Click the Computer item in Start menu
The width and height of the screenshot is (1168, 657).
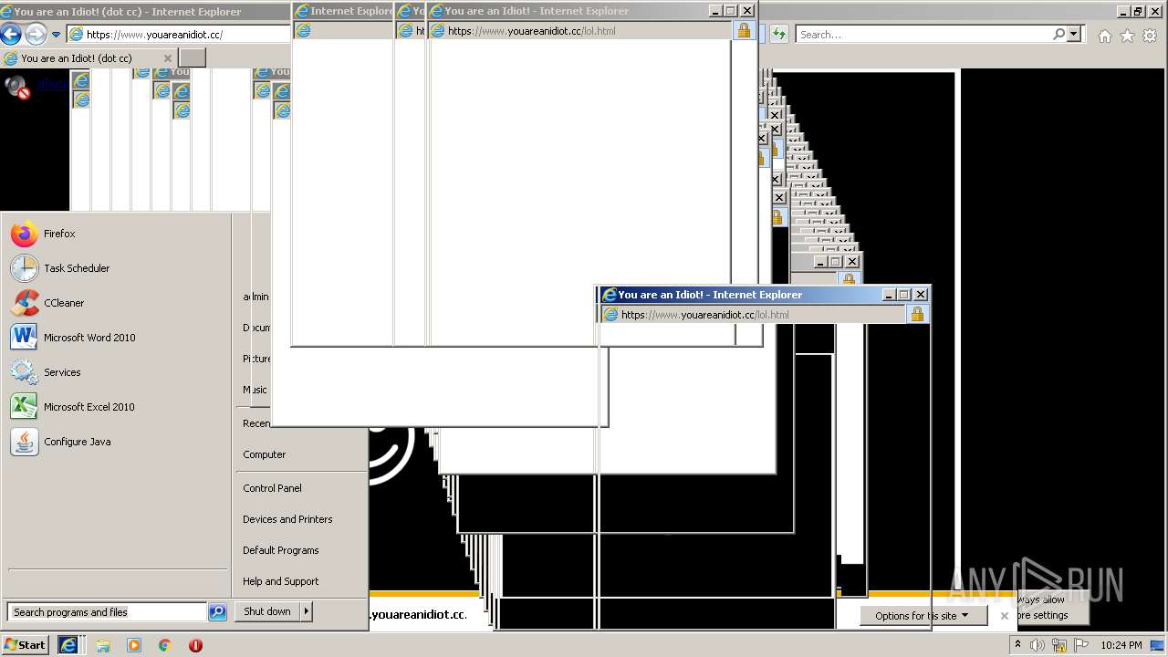click(x=265, y=454)
